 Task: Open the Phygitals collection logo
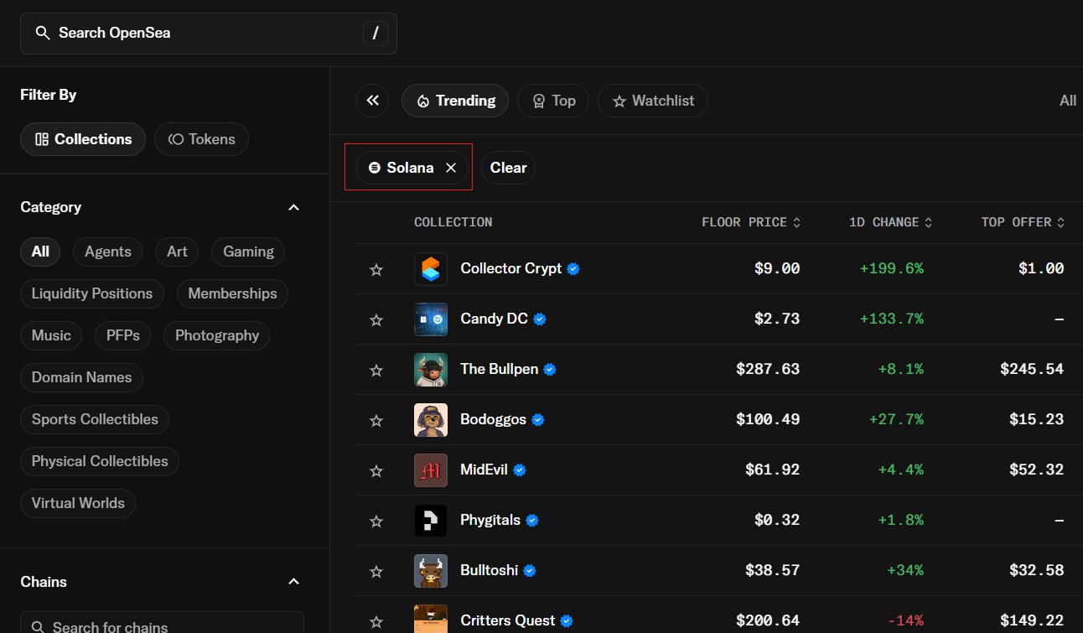[431, 521]
